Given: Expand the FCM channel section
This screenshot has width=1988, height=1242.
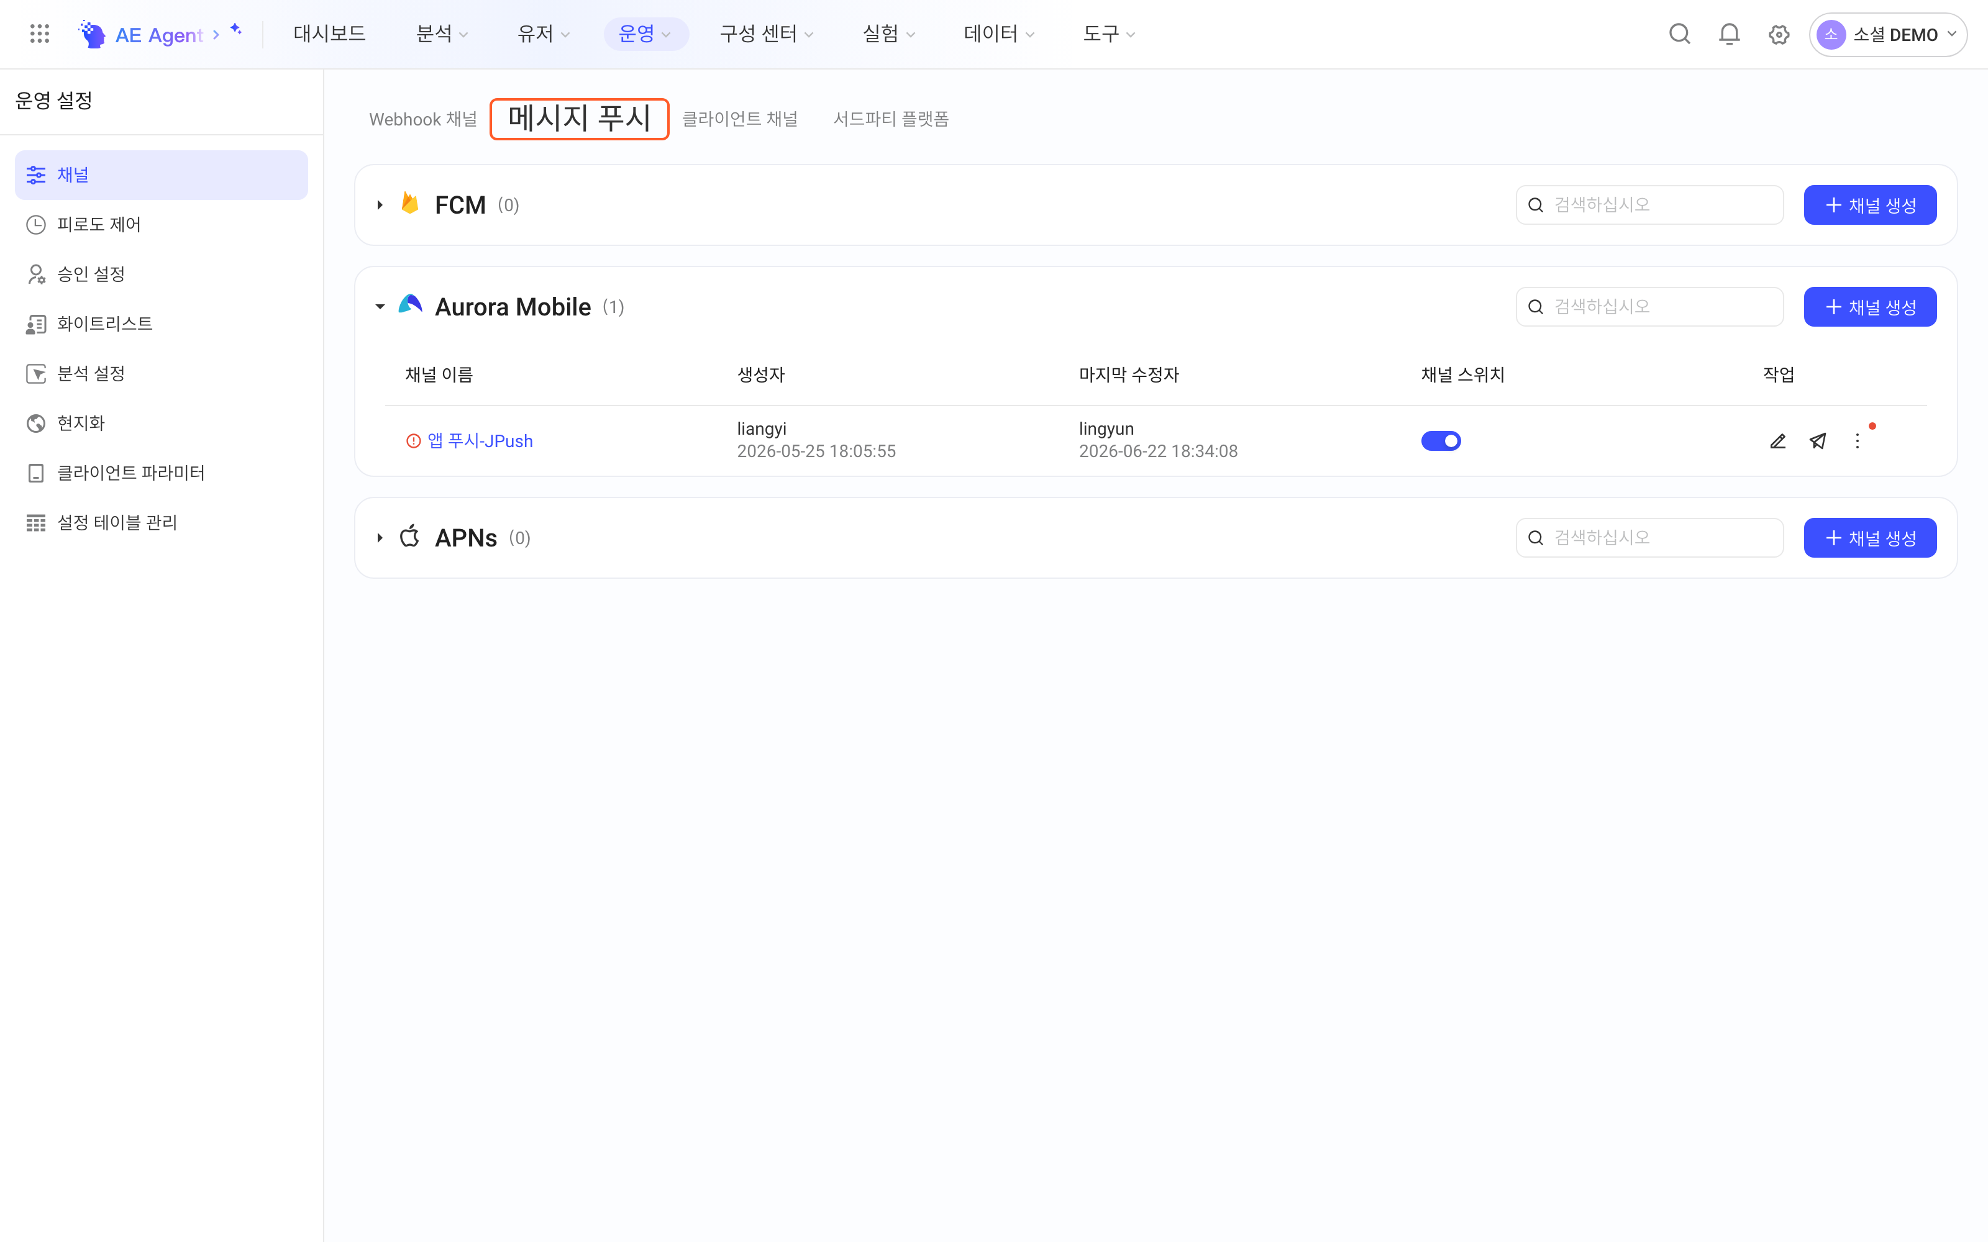Looking at the screenshot, I should tap(380, 204).
